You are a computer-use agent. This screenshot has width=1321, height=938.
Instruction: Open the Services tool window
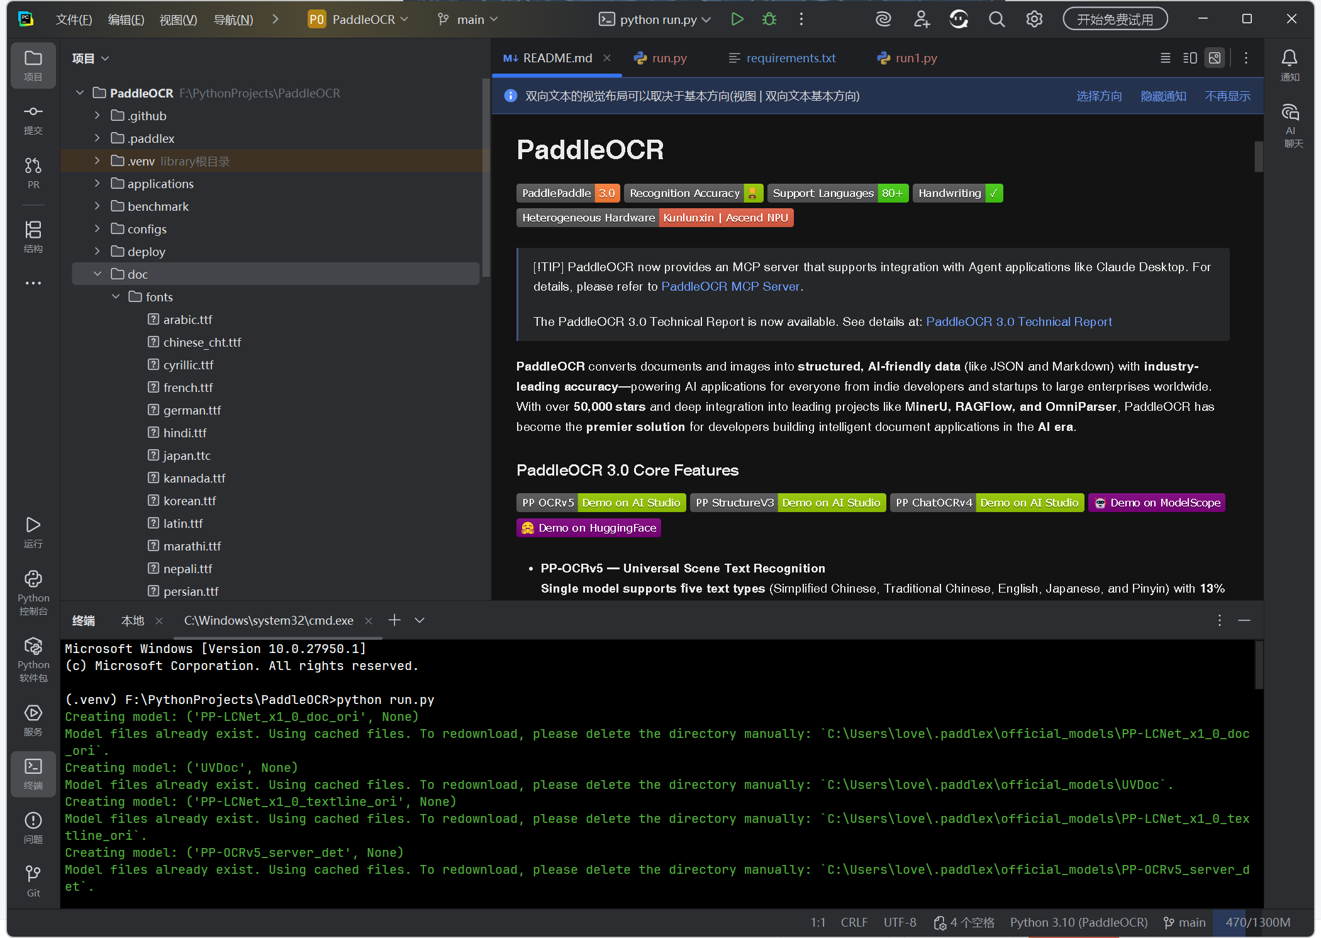coord(33,720)
